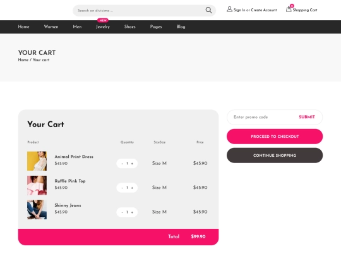The height and width of the screenshot is (256, 341).
Task: Click the Home breadcrumb link
Action: (23, 60)
